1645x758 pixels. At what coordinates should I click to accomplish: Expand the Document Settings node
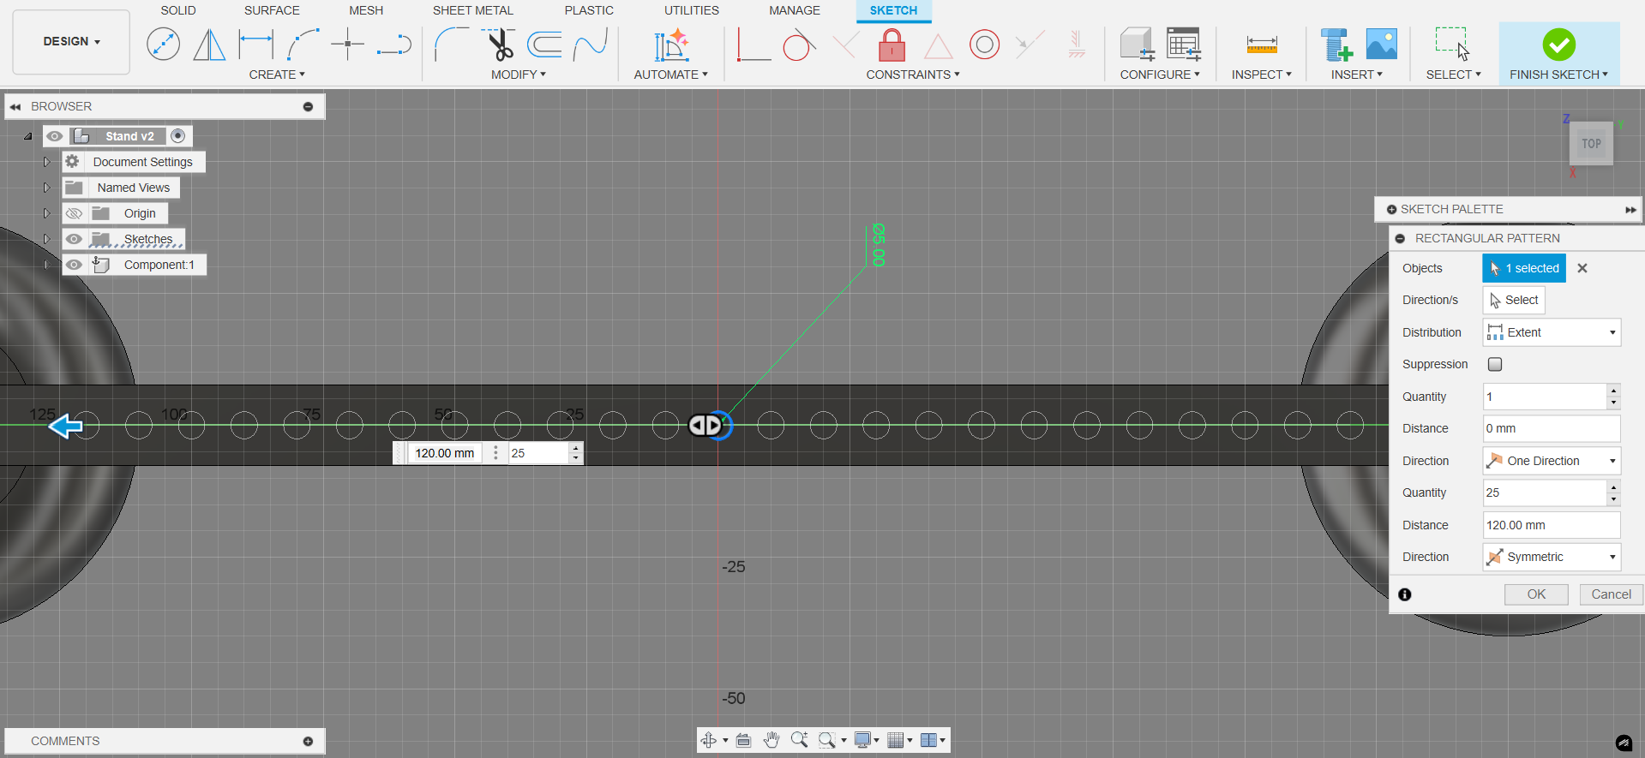[47, 162]
